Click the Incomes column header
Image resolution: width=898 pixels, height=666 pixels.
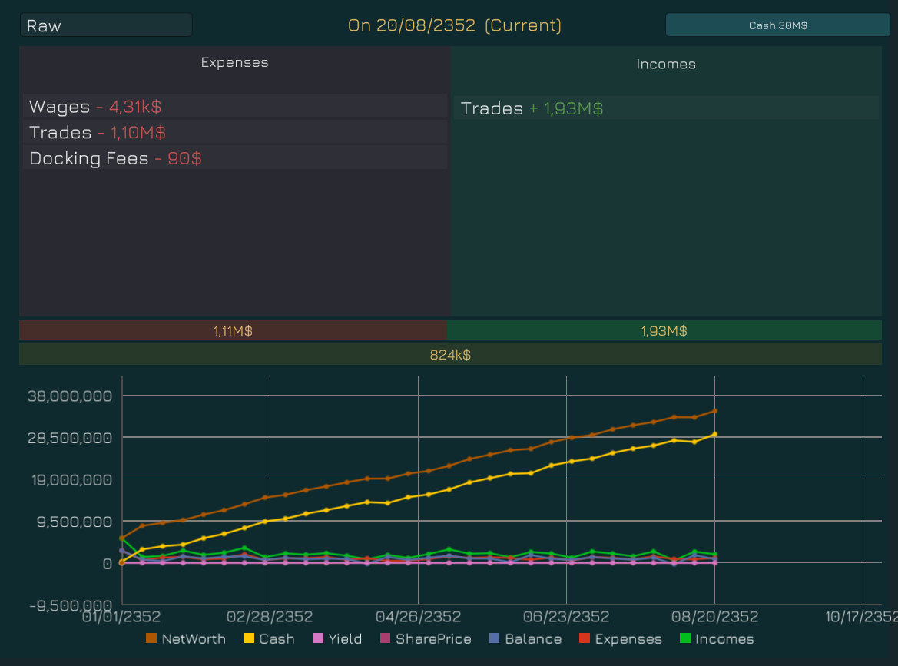click(x=666, y=65)
